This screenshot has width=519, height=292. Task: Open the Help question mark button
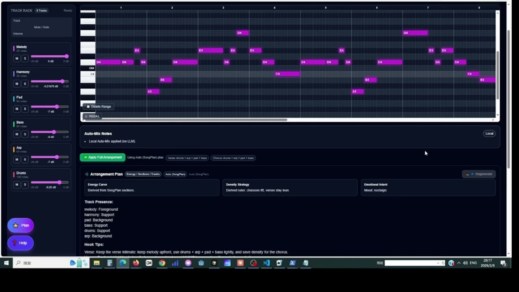[20, 243]
